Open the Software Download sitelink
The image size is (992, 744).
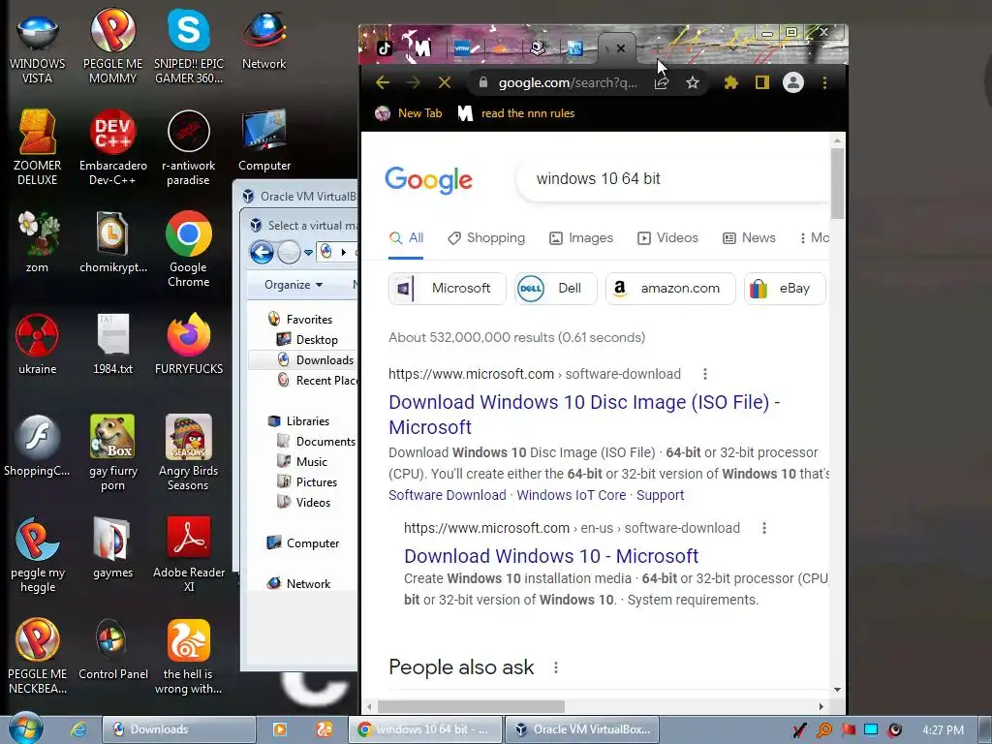click(x=448, y=495)
